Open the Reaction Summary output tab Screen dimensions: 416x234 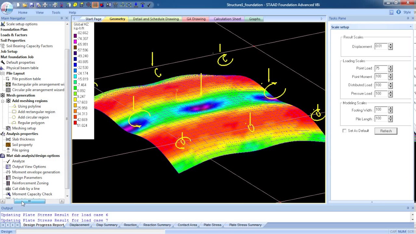coord(157,225)
